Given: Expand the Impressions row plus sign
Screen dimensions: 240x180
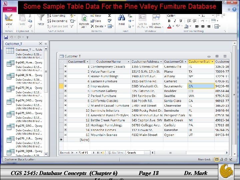Looking at the screenshot, I should coord(66,86).
